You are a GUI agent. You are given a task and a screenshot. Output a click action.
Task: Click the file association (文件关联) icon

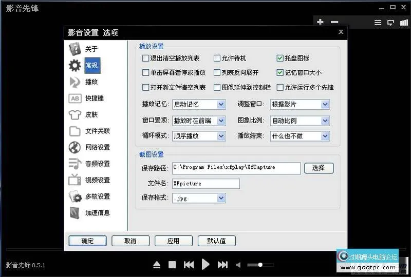coord(75,131)
